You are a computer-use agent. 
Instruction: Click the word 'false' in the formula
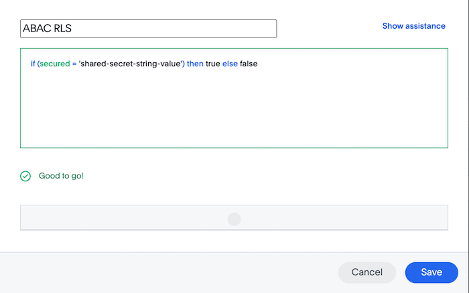249,64
